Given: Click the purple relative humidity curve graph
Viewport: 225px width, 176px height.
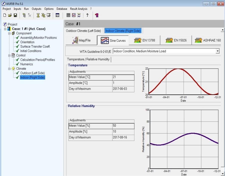Looking at the screenshot, I should [x=184, y=139].
